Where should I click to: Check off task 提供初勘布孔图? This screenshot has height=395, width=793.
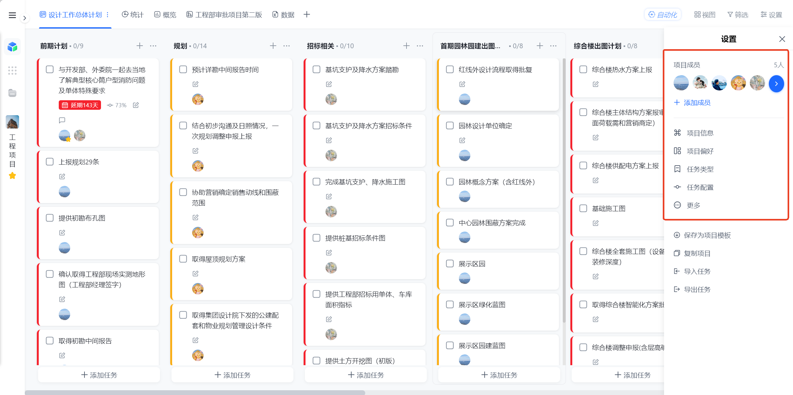coord(50,218)
